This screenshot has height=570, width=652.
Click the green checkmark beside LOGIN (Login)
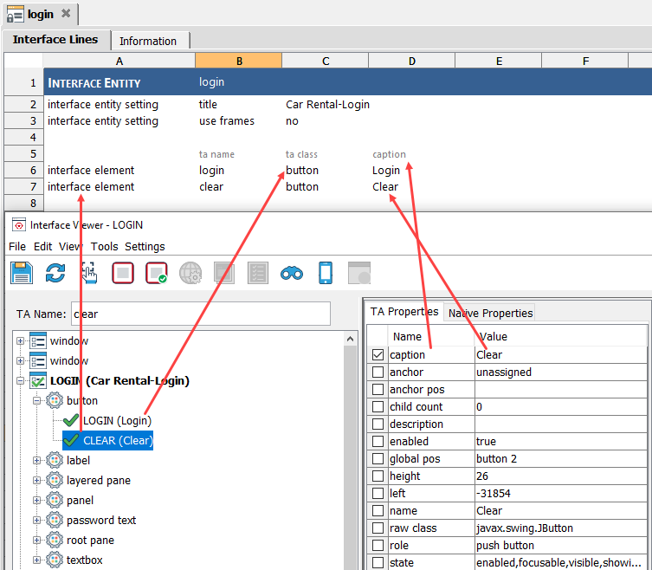pos(71,420)
